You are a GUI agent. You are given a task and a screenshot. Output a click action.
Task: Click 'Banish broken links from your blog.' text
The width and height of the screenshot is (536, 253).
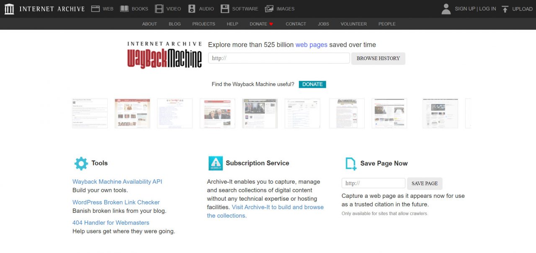click(119, 211)
